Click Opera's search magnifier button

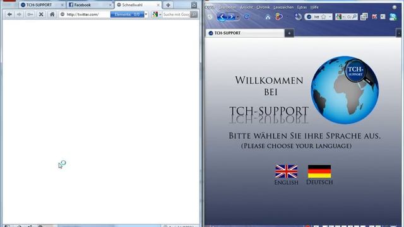pos(194,15)
